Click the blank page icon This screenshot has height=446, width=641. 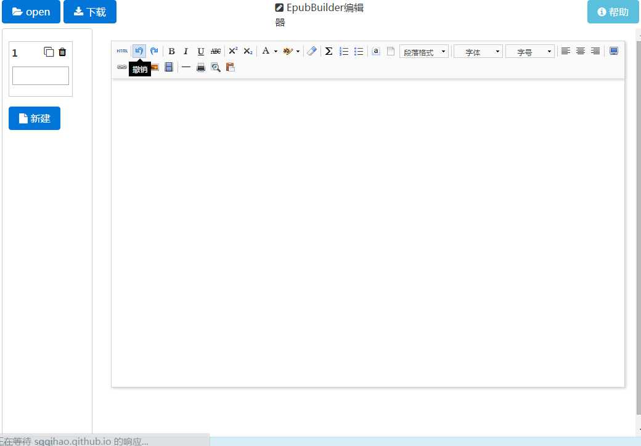[391, 51]
